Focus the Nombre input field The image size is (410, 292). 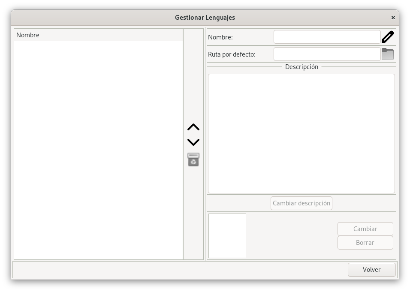(x=327, y=37)
